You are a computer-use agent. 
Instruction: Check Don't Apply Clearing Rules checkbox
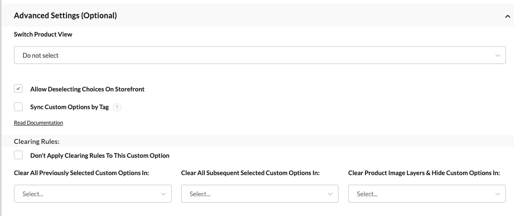pyautogui.click(x=18, y=155)
